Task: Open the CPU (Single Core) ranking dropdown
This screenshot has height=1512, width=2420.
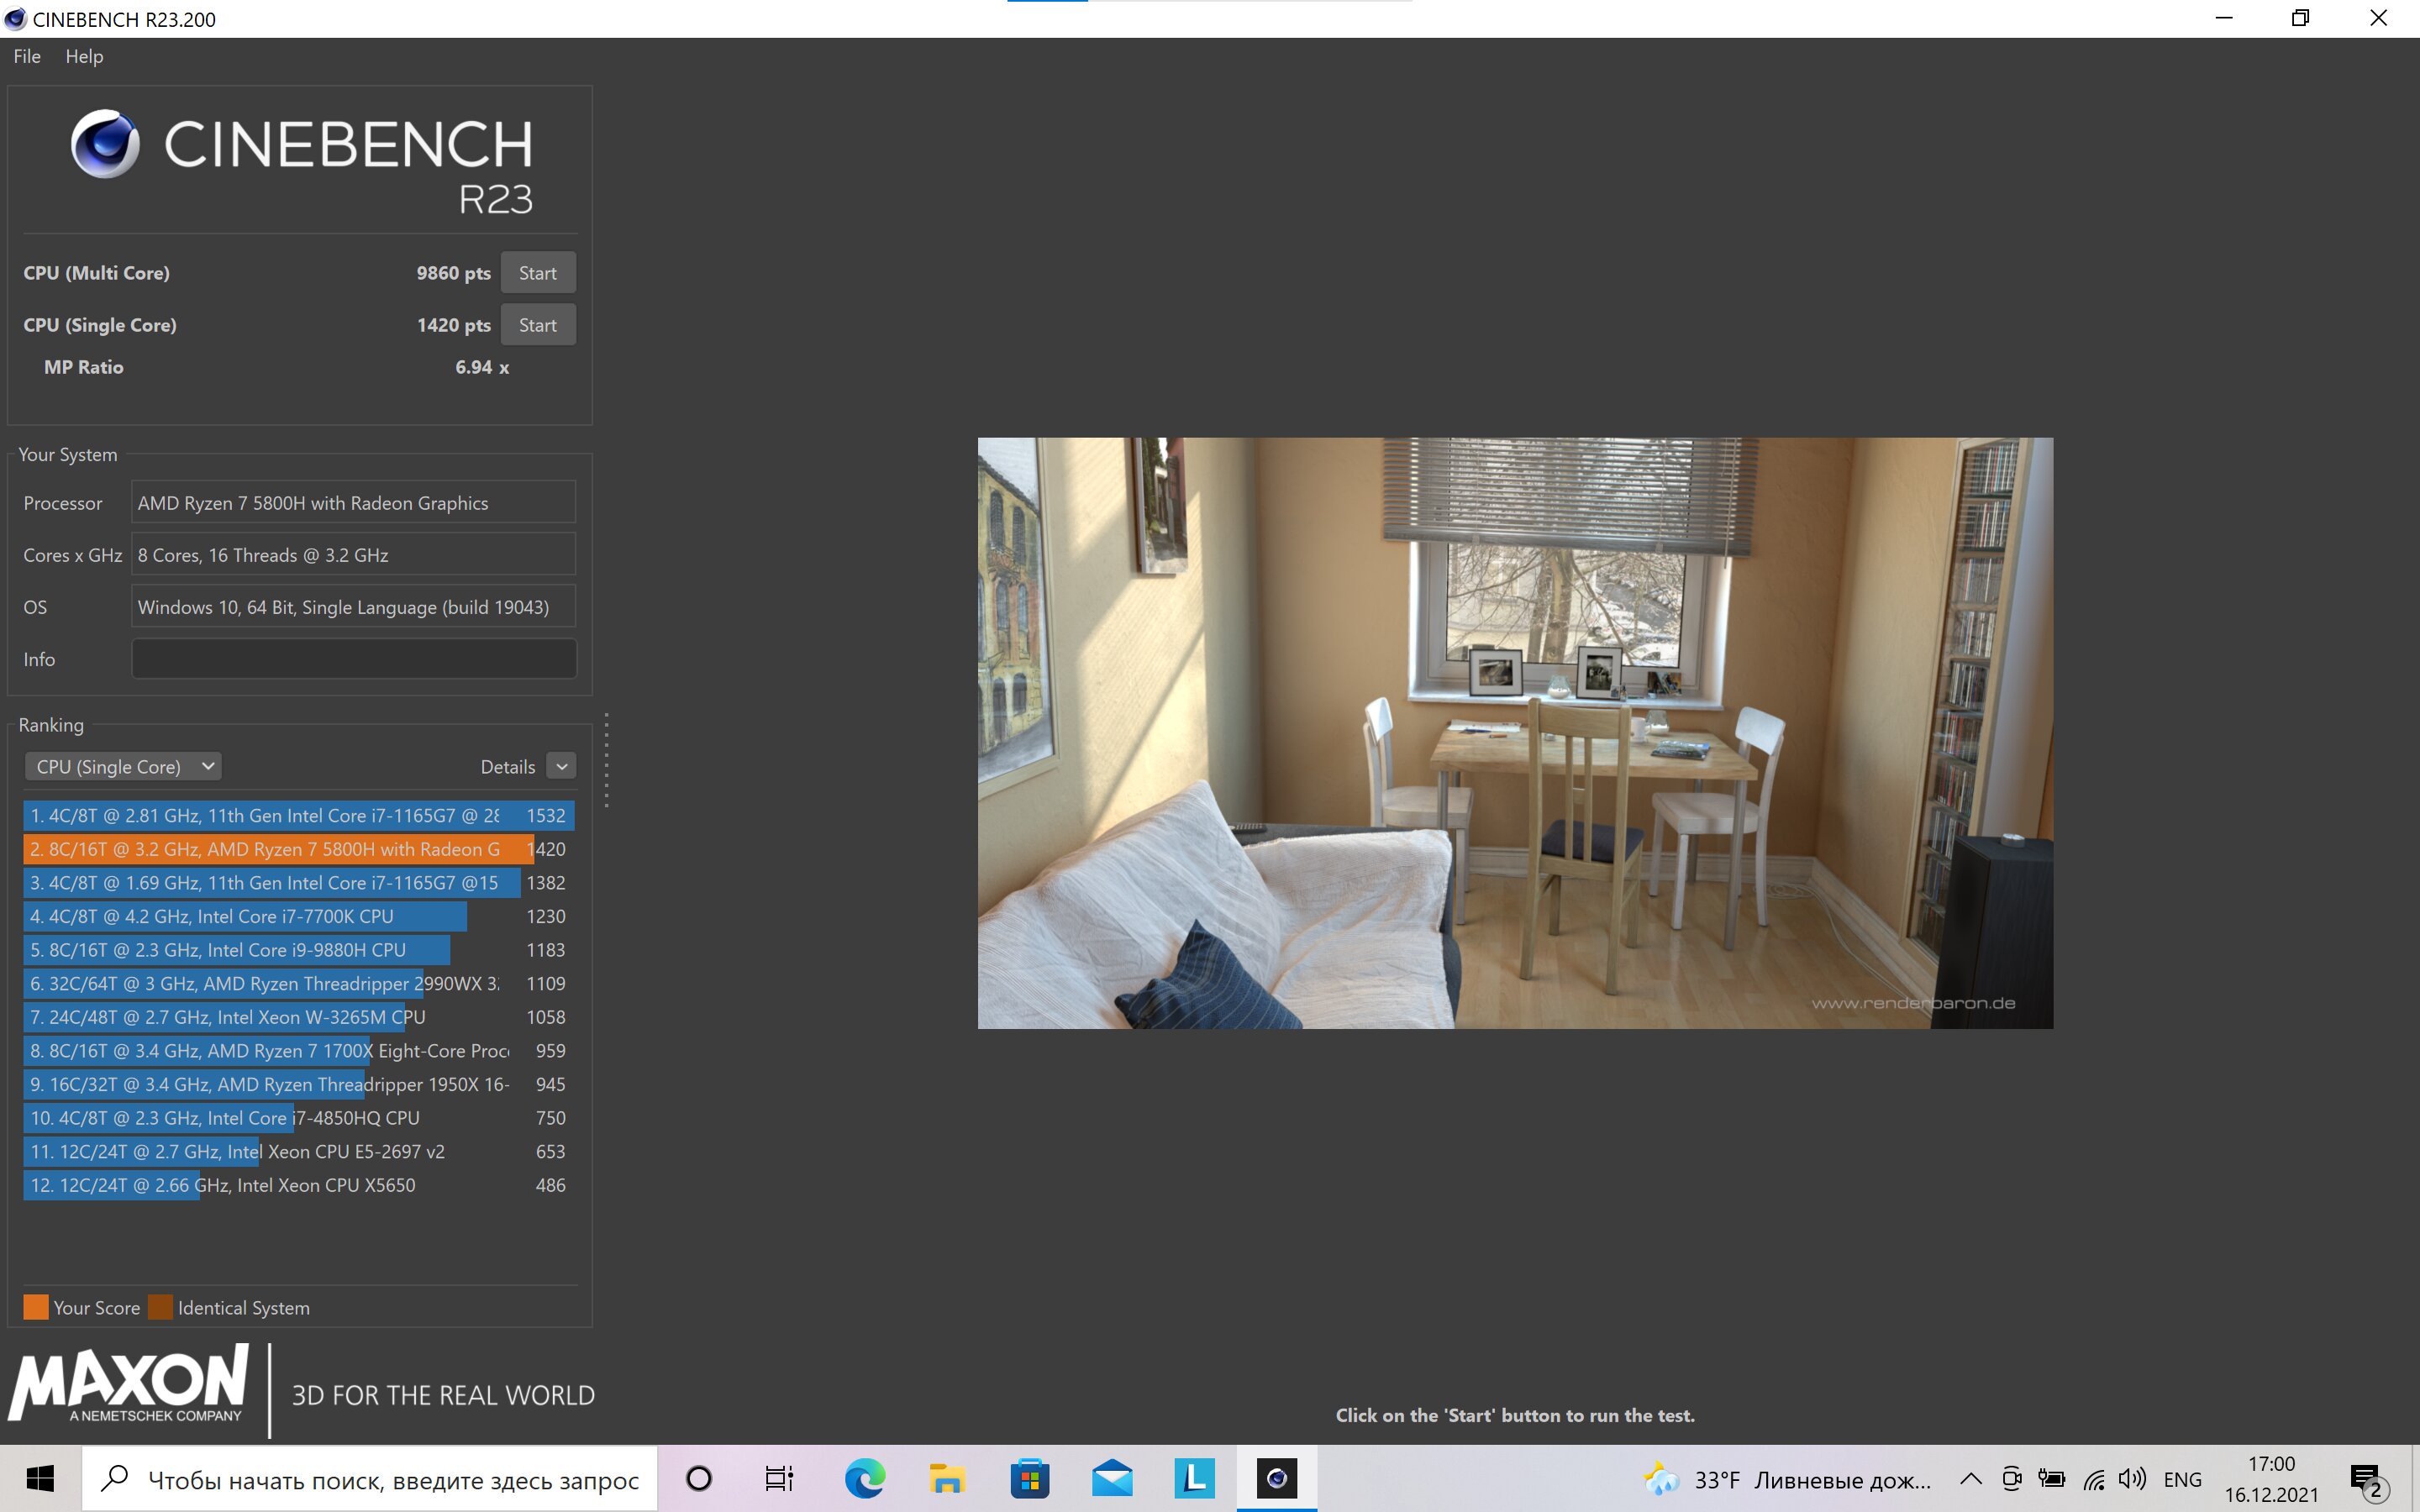Action: (122, 766)
